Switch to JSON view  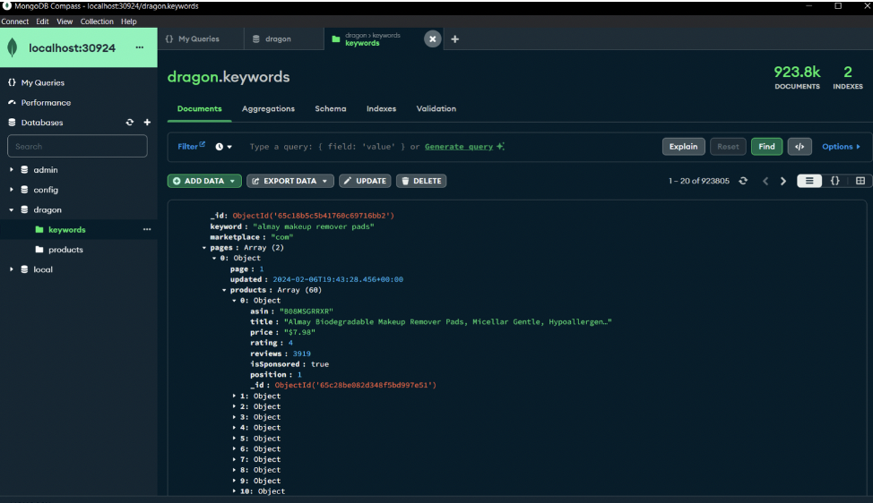(835, 181)
